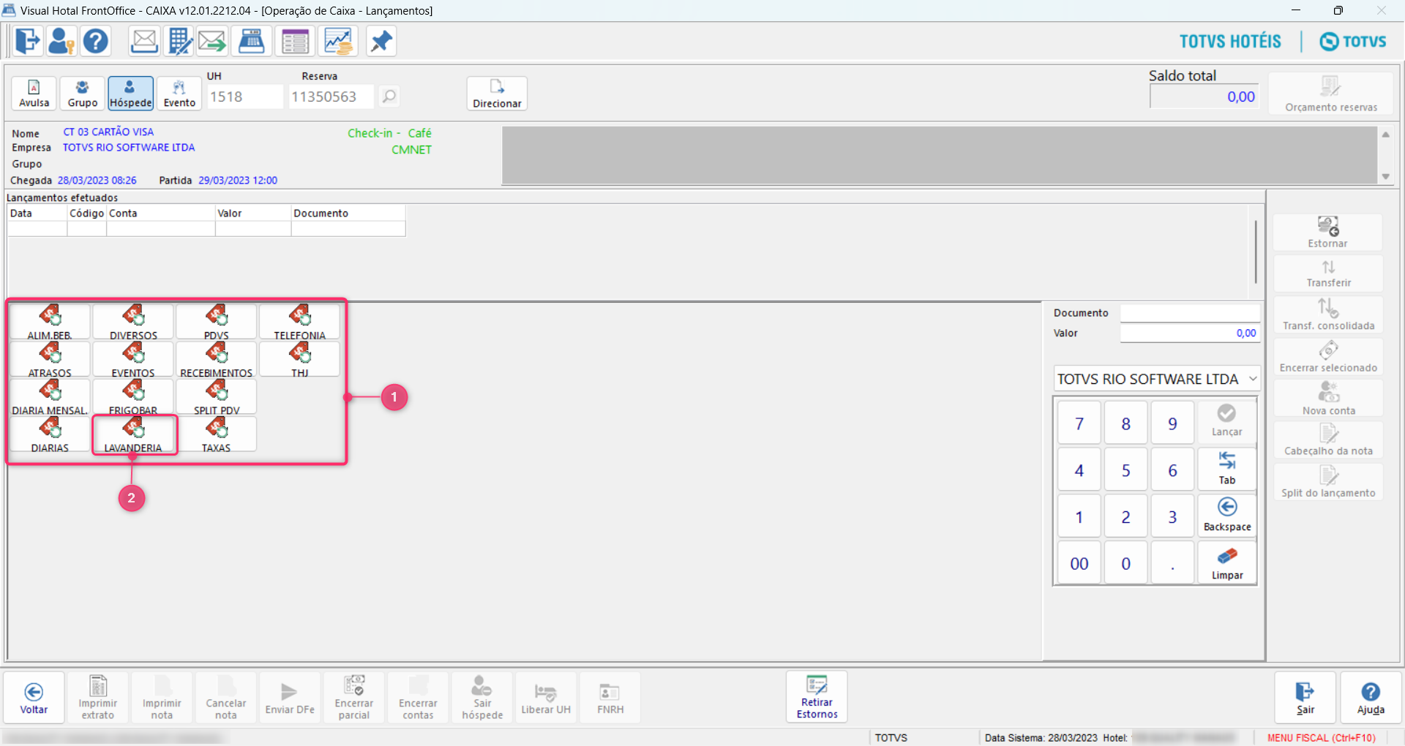Click the Reserva number field
The height and width of the screenshot is (746, 1405).
pyautogui.click(x=331, y=97)
